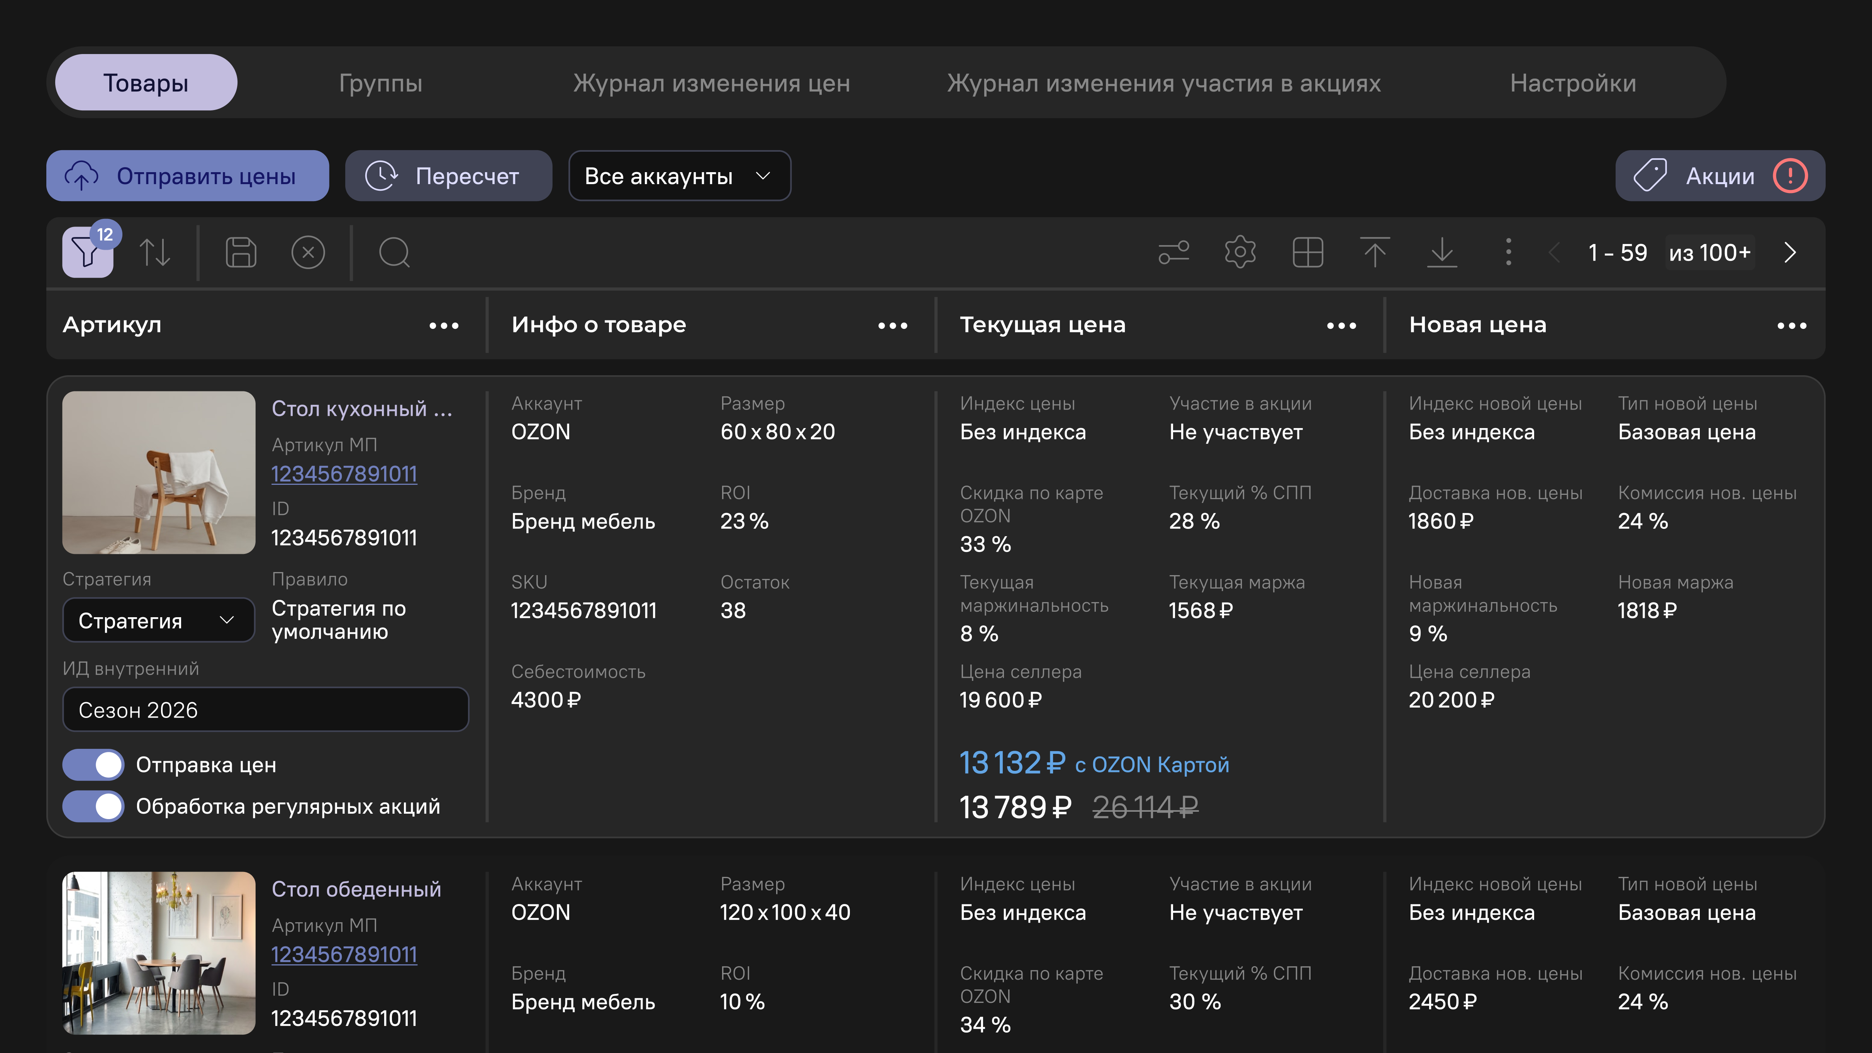Open Артикул МП link of Стол кухонный

click(x=344, y=474)
